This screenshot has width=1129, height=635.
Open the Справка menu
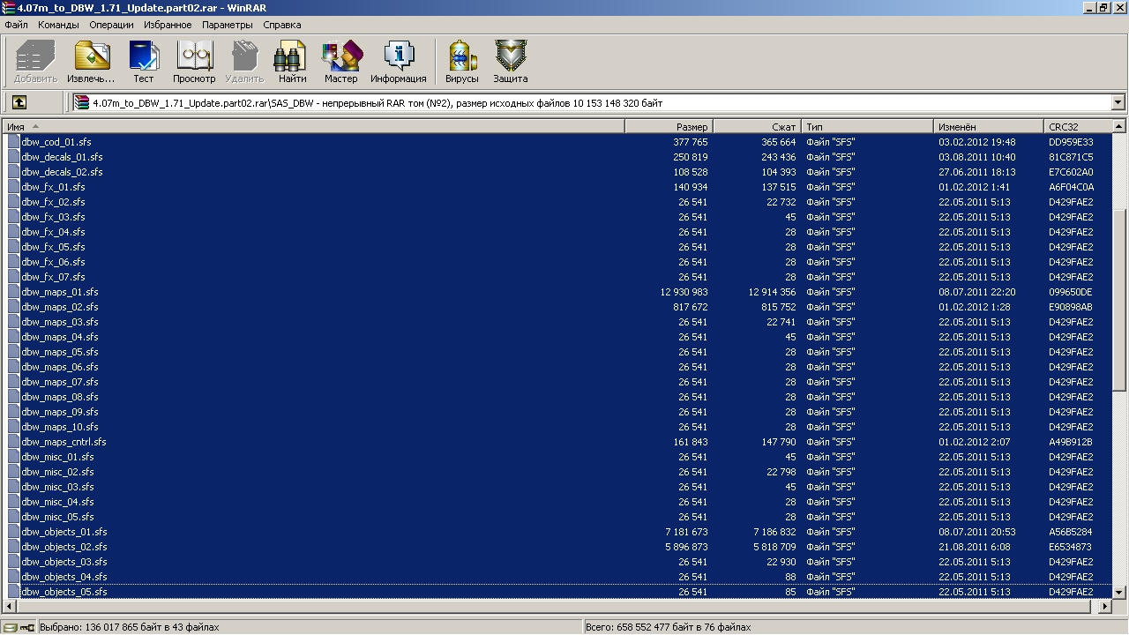pos(282,25)
